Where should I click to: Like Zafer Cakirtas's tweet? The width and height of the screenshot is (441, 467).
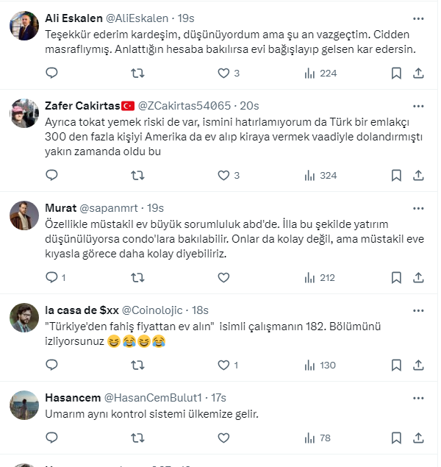click(224, 175)
